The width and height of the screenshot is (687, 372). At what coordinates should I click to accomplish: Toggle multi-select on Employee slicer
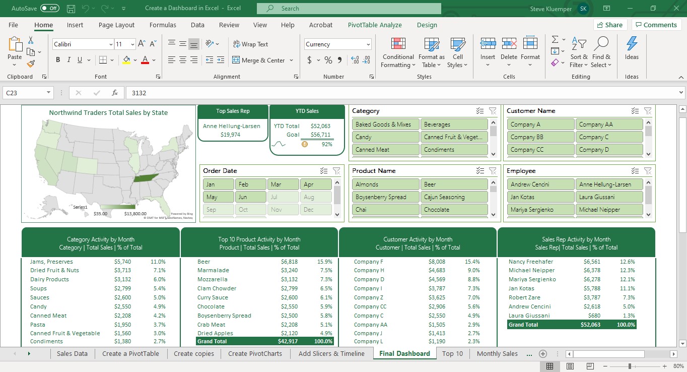(635, 171)
